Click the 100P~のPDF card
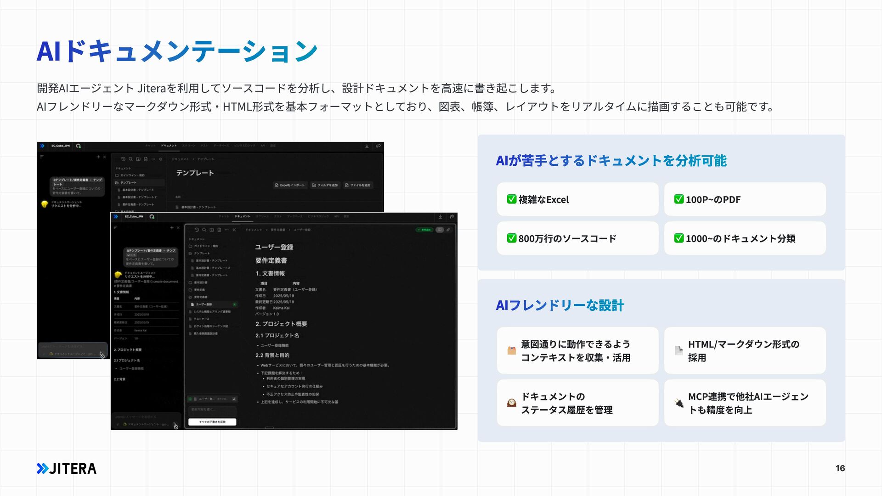This screenshot has height=496, width=882. [745, 199]
